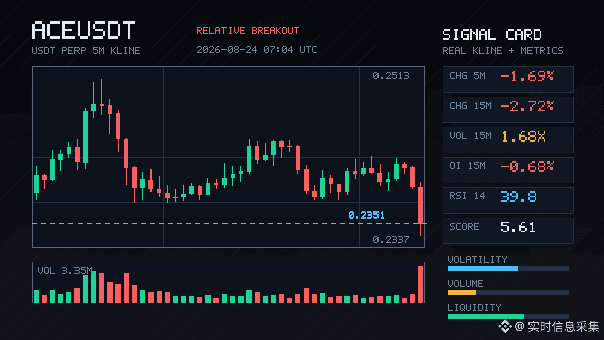Image resolution: width=604 pixels, height=340 pixels.
Task: Click the 0.2351 current price label
Action: [366, 215]
